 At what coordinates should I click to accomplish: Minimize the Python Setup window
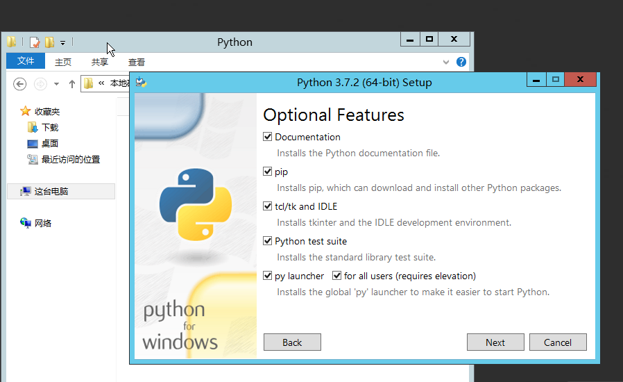click(536, 80)
